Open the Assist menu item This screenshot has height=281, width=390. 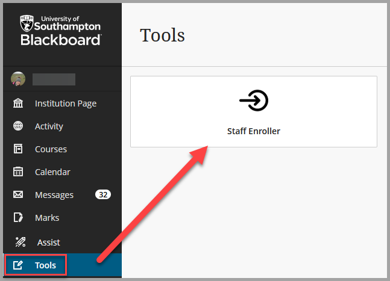(x=48, y=242)
